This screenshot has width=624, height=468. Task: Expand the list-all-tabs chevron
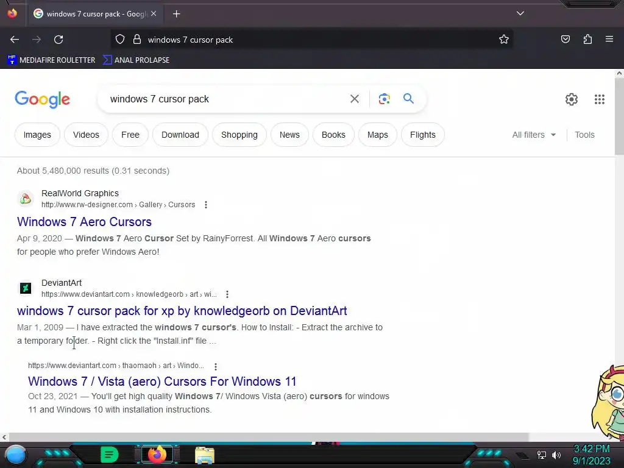(x=520, y=13)
